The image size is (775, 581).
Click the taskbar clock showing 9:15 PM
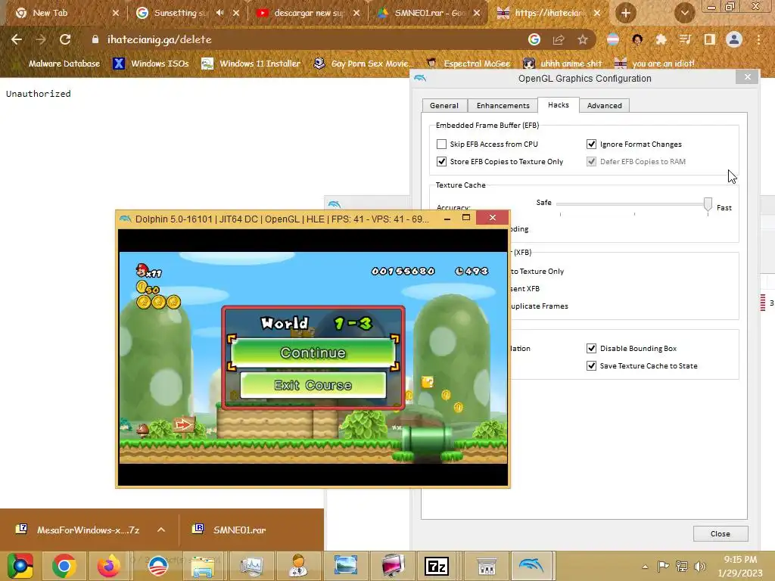pos(740,566)
